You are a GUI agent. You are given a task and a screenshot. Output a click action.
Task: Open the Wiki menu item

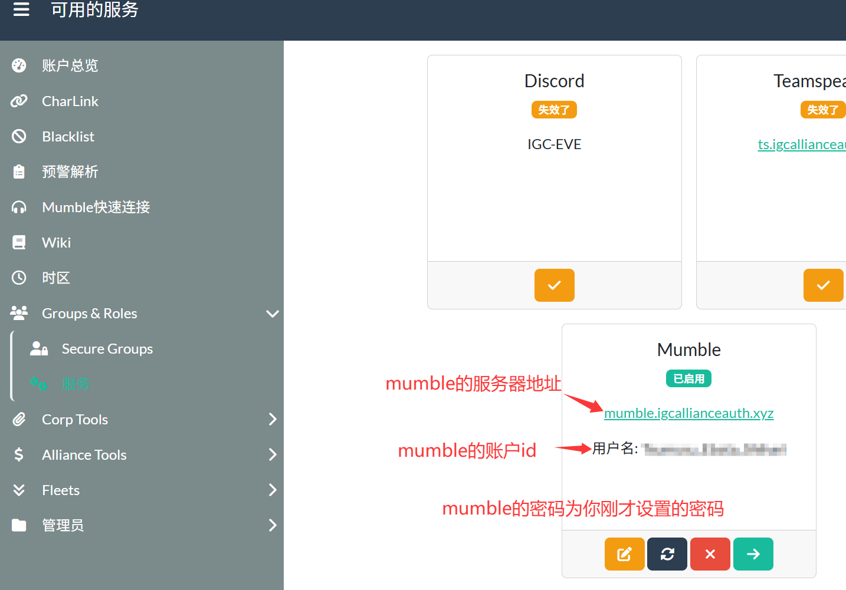56,243
